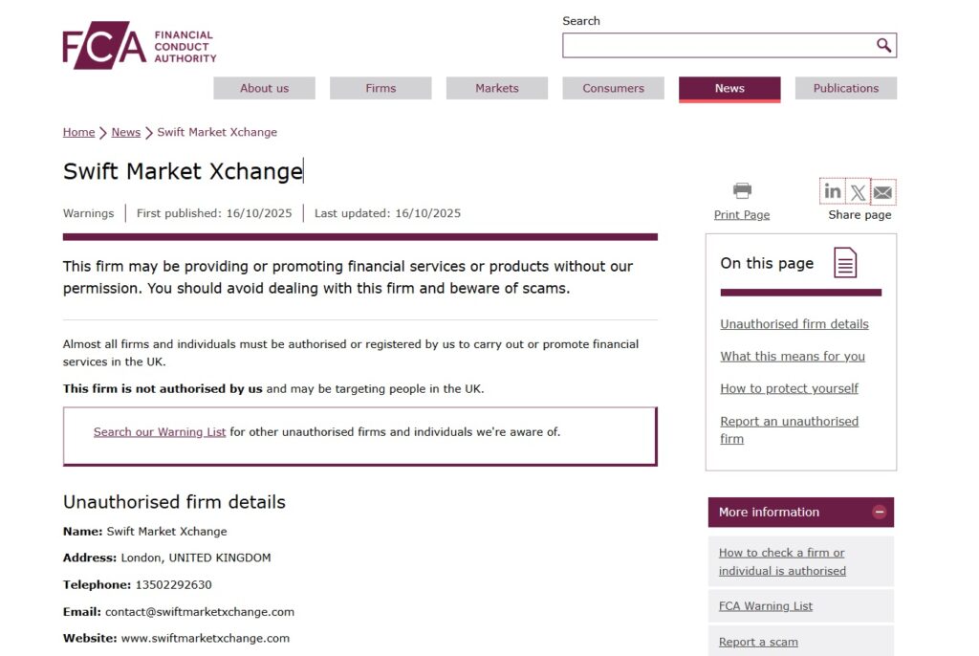Open the Search our Warning List link
The height and width of the screenshot is (656, 979).
160,431
